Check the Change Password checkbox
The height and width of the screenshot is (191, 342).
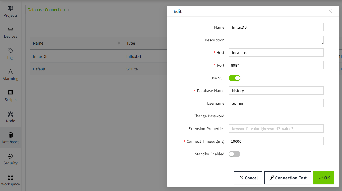(x=231, y=116)
